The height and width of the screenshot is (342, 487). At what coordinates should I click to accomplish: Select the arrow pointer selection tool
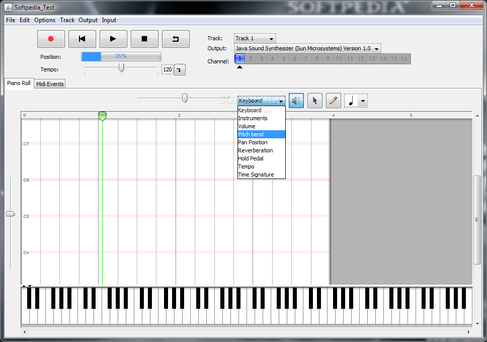point(314,101)
